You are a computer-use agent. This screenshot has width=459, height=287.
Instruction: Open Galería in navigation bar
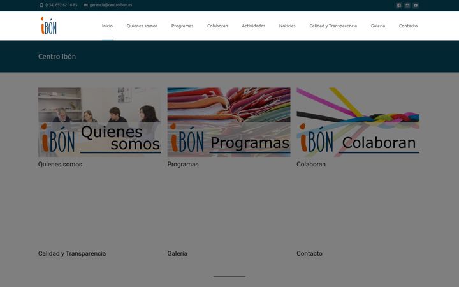coord(378,26)
